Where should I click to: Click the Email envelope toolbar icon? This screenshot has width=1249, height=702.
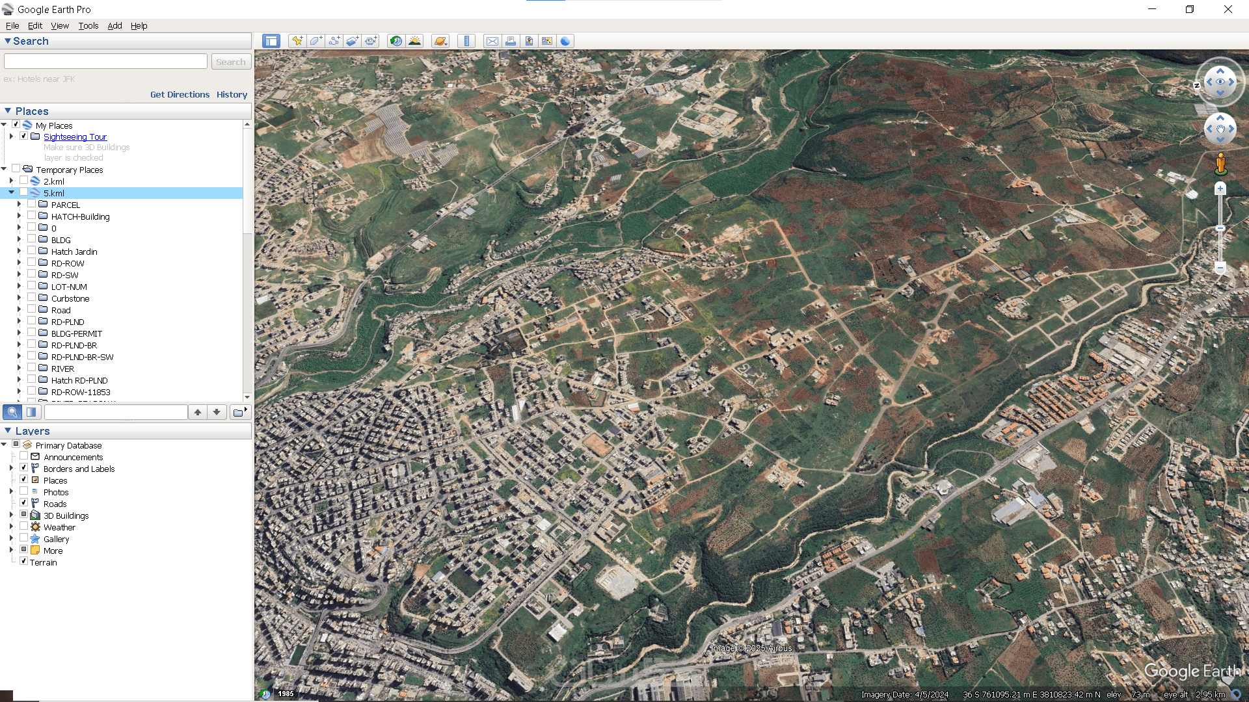pos(492,41)
